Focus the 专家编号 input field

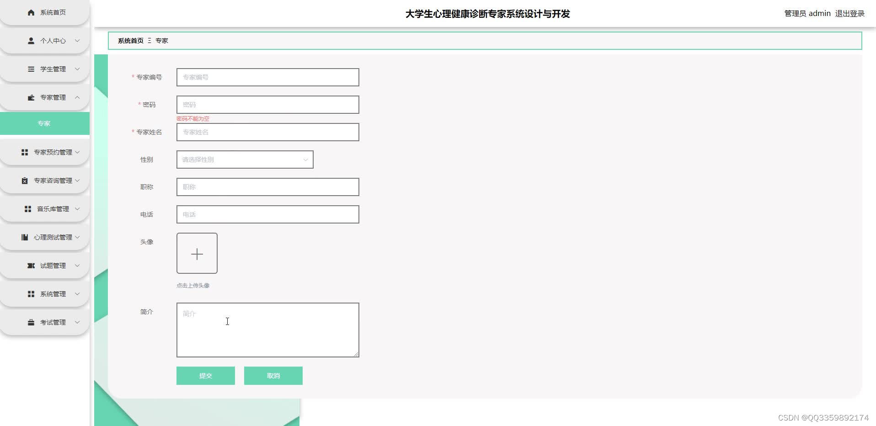point(268,77)
